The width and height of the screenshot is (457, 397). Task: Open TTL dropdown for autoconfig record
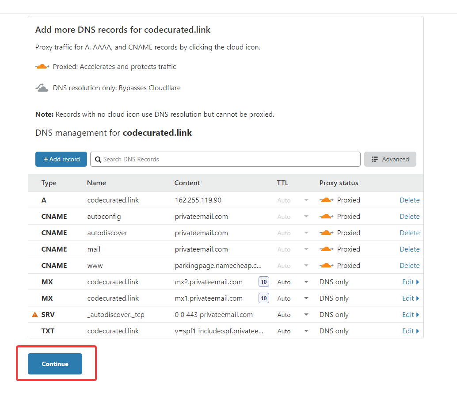pos(306,216)
